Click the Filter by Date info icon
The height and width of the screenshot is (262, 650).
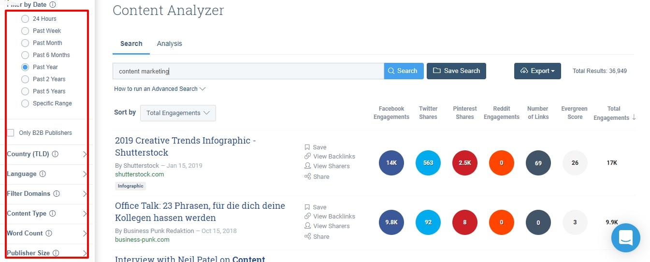53,4
